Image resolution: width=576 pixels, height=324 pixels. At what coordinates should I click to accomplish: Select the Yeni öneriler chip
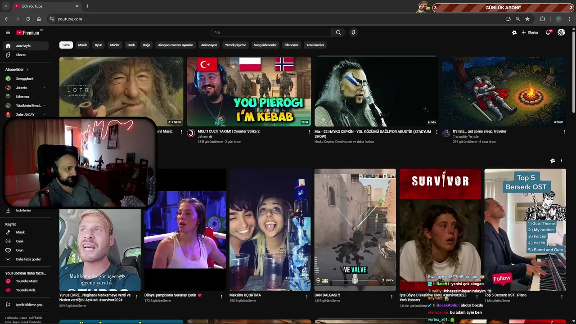pos(315,45)
